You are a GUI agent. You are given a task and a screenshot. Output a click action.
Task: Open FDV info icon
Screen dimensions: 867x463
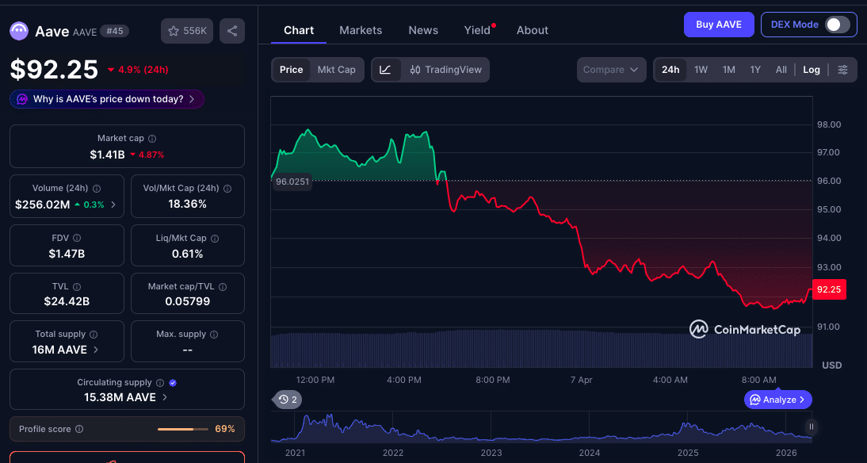(77, 238)
